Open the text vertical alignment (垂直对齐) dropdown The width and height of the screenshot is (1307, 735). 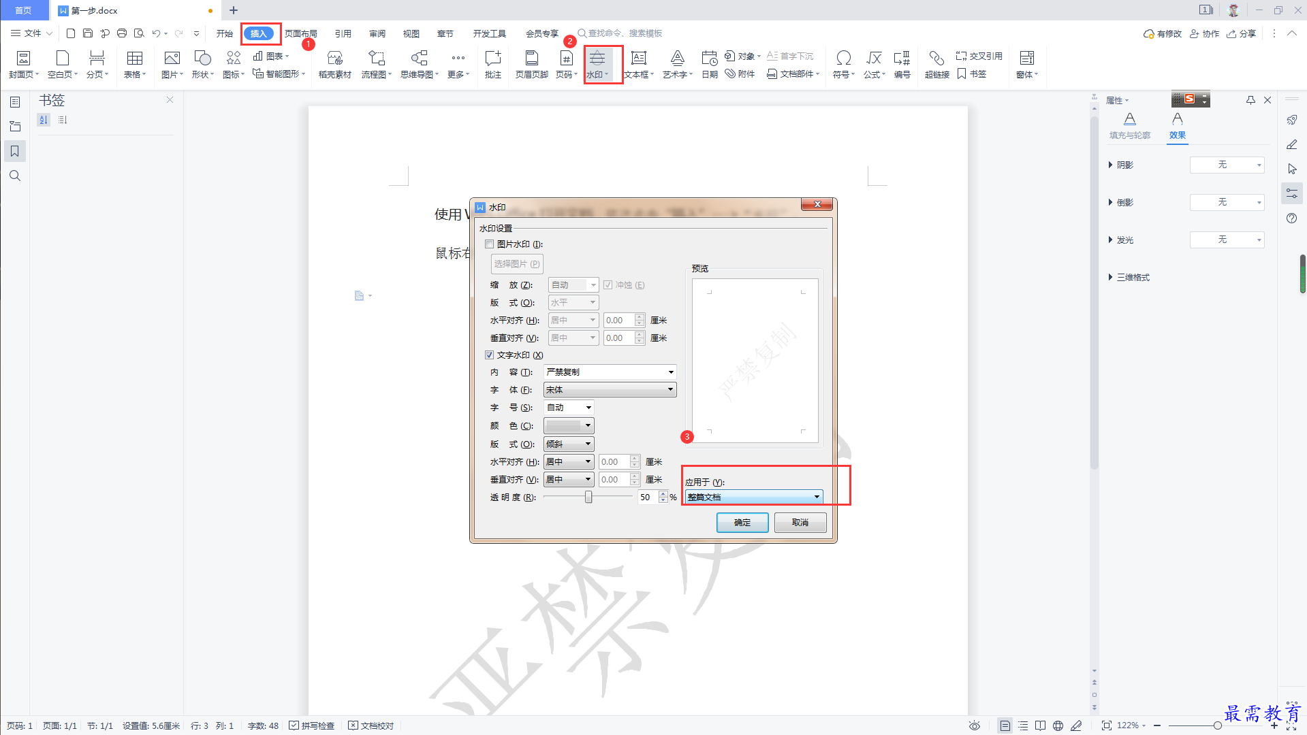click(569, 480)
